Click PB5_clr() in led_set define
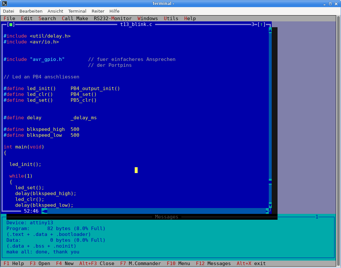This screenshot has height=268, width=341. [84, 100]
